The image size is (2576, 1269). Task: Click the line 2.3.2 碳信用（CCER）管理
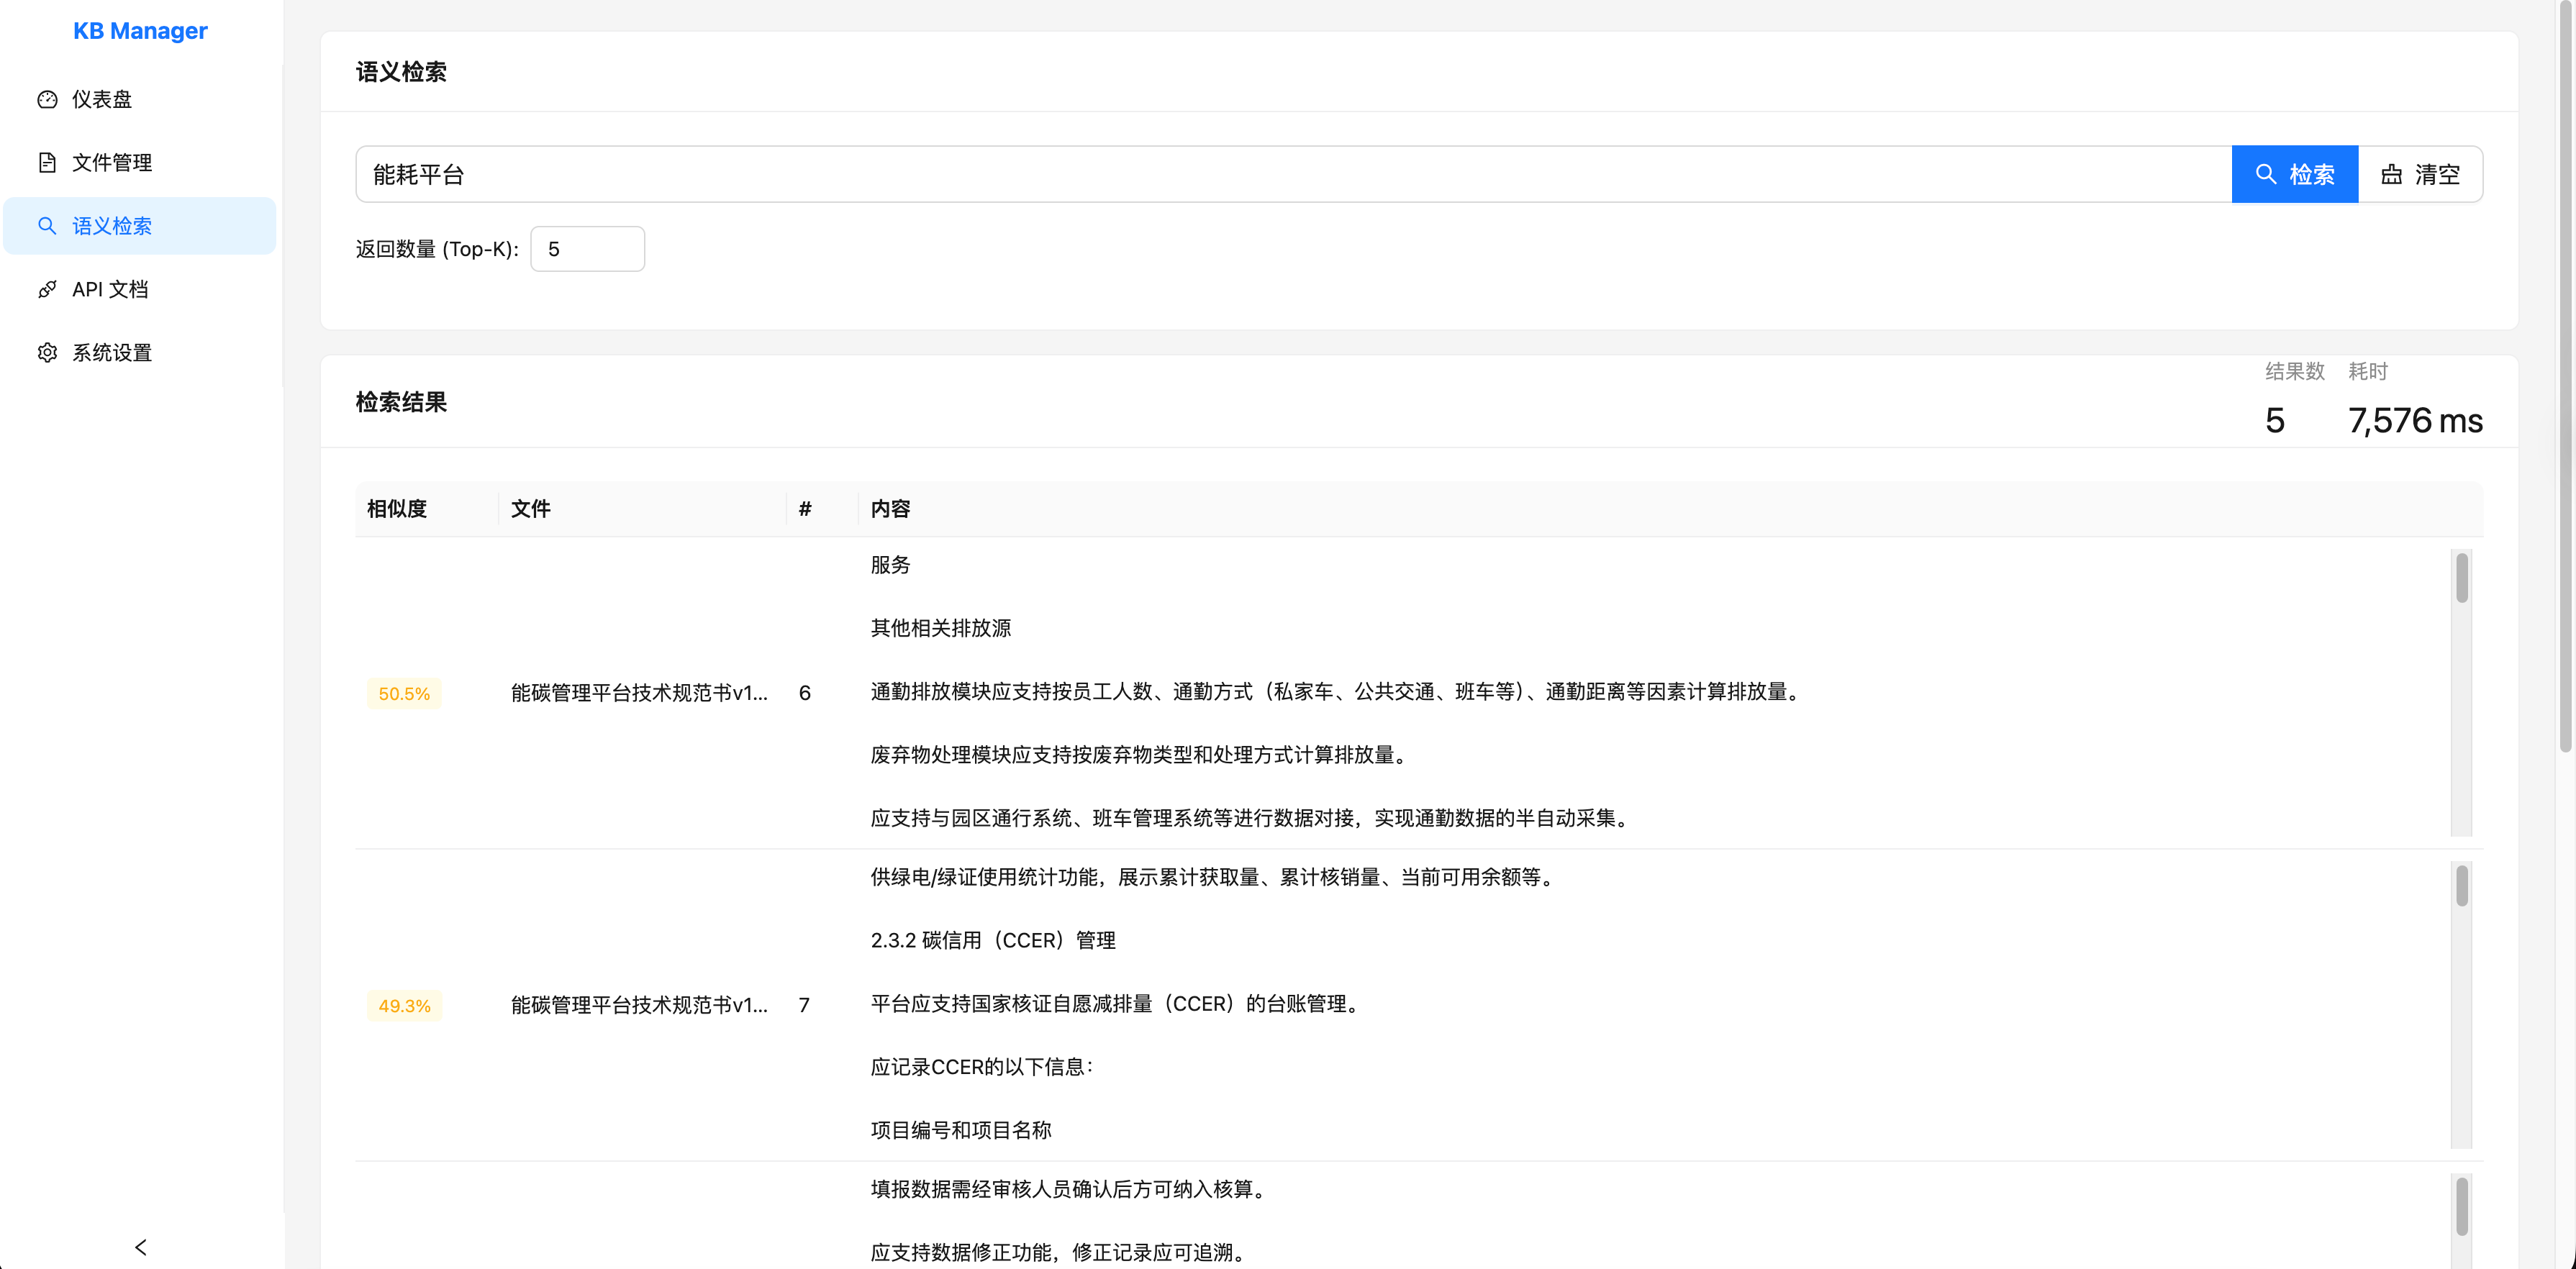click(x=993, y=940)
